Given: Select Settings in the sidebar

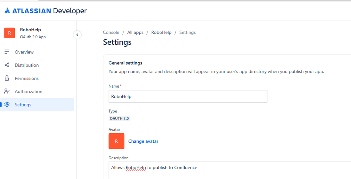Looking at the screenshot, I should [23, 105].
